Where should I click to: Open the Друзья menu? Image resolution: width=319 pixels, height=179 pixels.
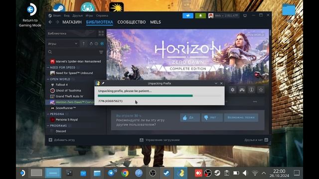(x=78, y=15)
